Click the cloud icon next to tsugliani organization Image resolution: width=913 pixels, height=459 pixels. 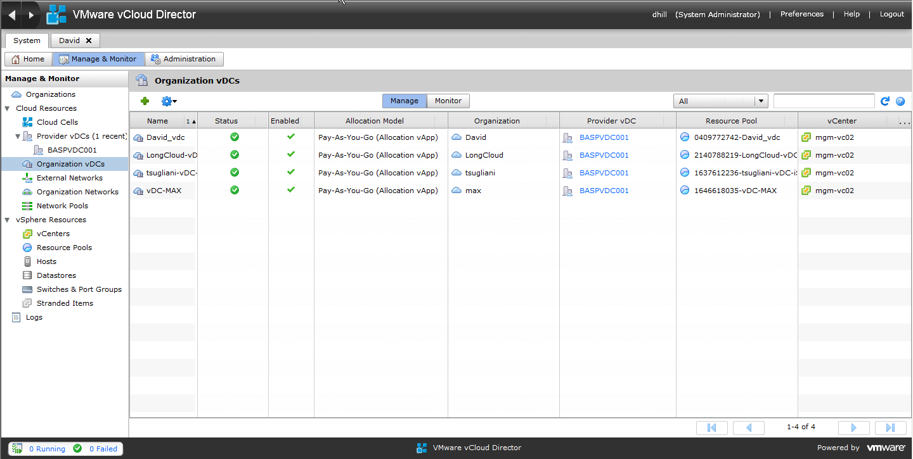(x=456, y=172)
